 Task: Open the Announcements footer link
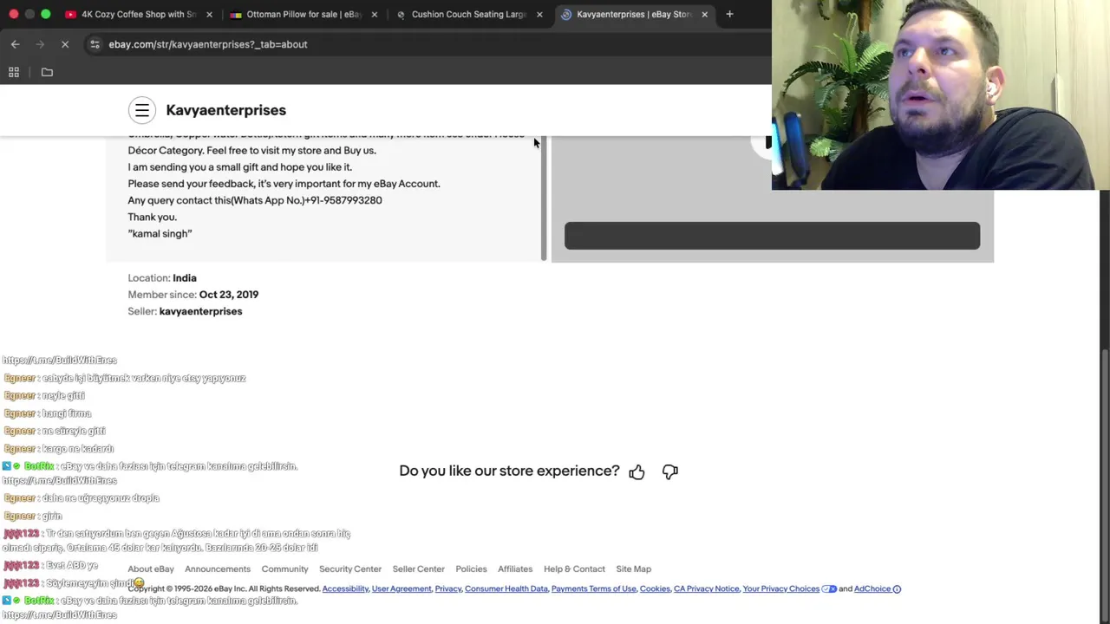[218, 569]
